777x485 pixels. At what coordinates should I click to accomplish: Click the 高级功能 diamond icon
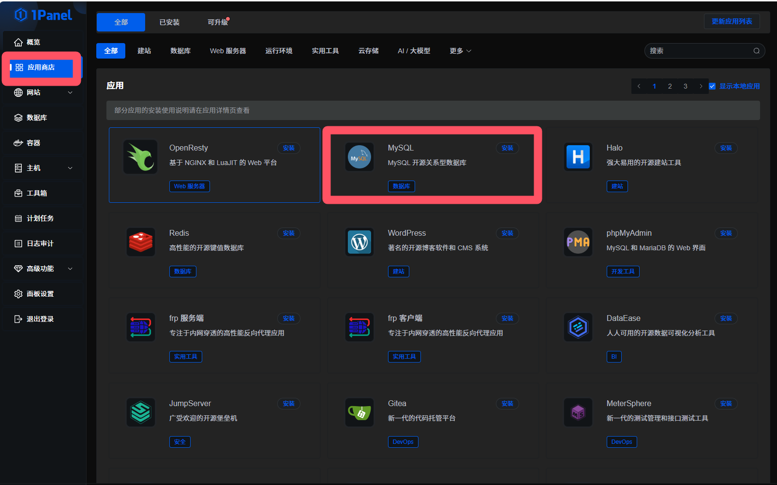point(18,269)
